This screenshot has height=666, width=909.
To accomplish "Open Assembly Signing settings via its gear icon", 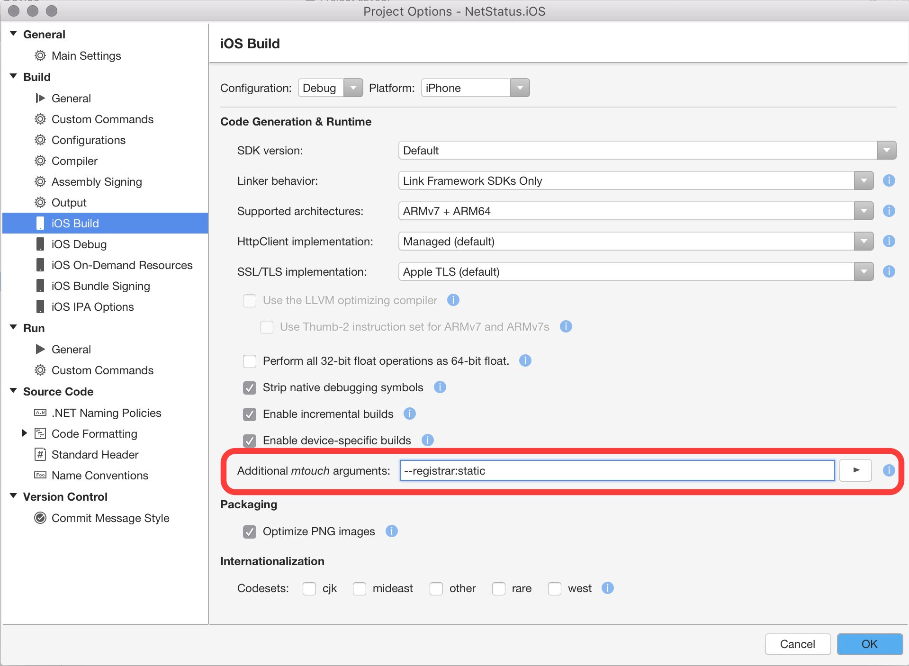I will pyautogui.click(x=40, y=181).
